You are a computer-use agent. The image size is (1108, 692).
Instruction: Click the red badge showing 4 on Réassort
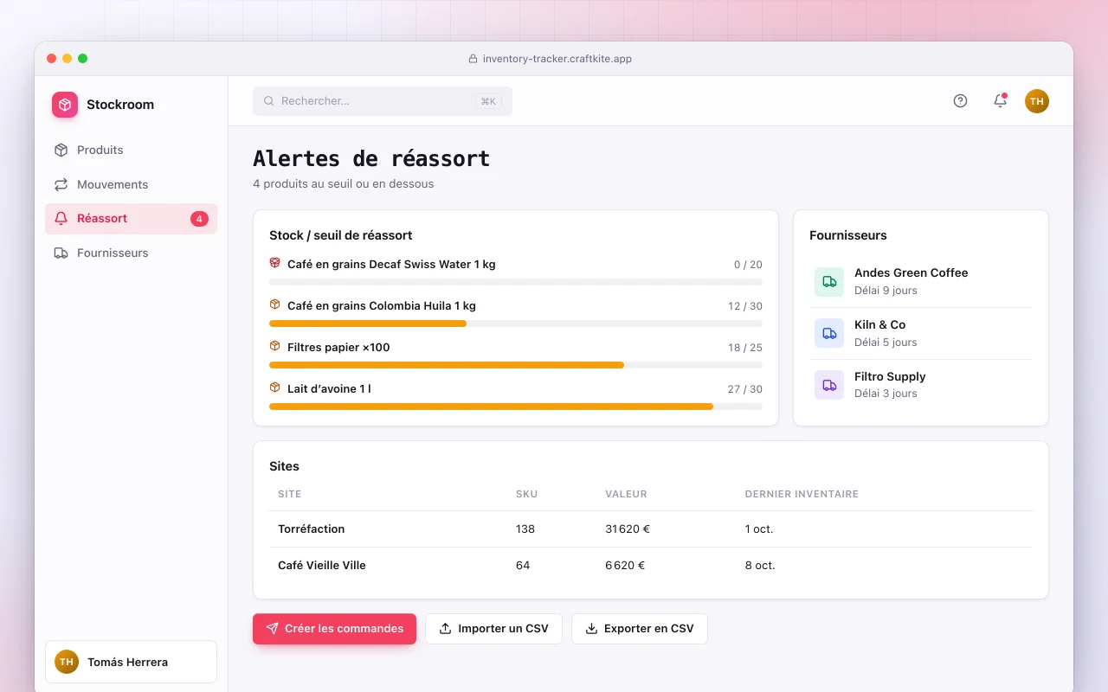(199, 219)
